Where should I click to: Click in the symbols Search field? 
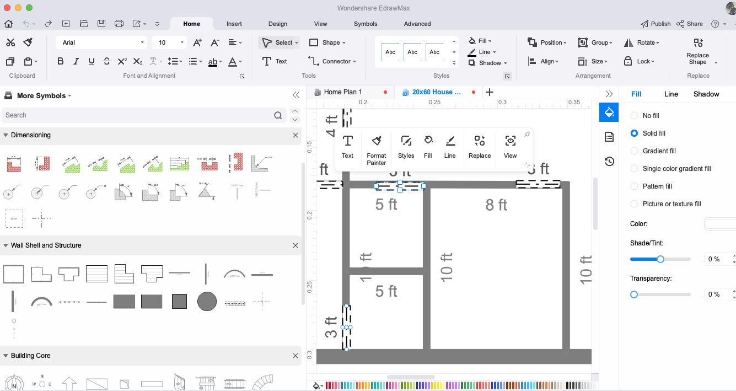tap(138, 115)
